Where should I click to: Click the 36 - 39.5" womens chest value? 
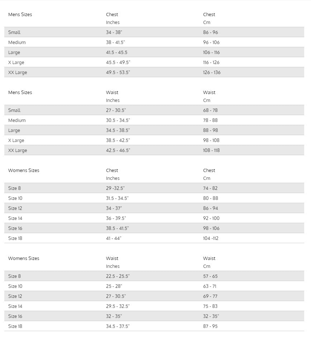pyautogui.click(x=116, y=218)
